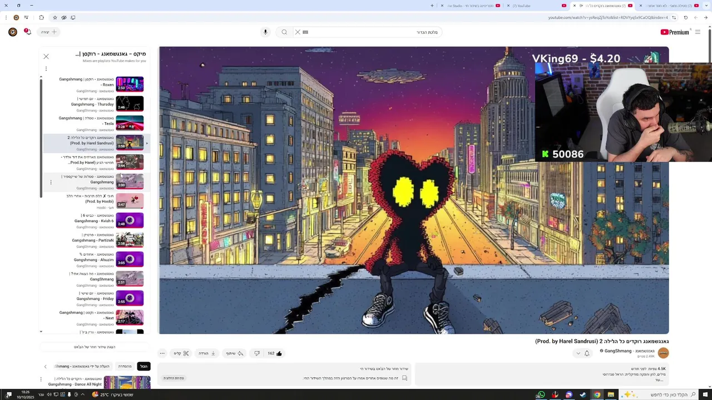This screenshot has width=712, height=400.
Task: Focus the YouTube search input field
Action: coord(367,32)
